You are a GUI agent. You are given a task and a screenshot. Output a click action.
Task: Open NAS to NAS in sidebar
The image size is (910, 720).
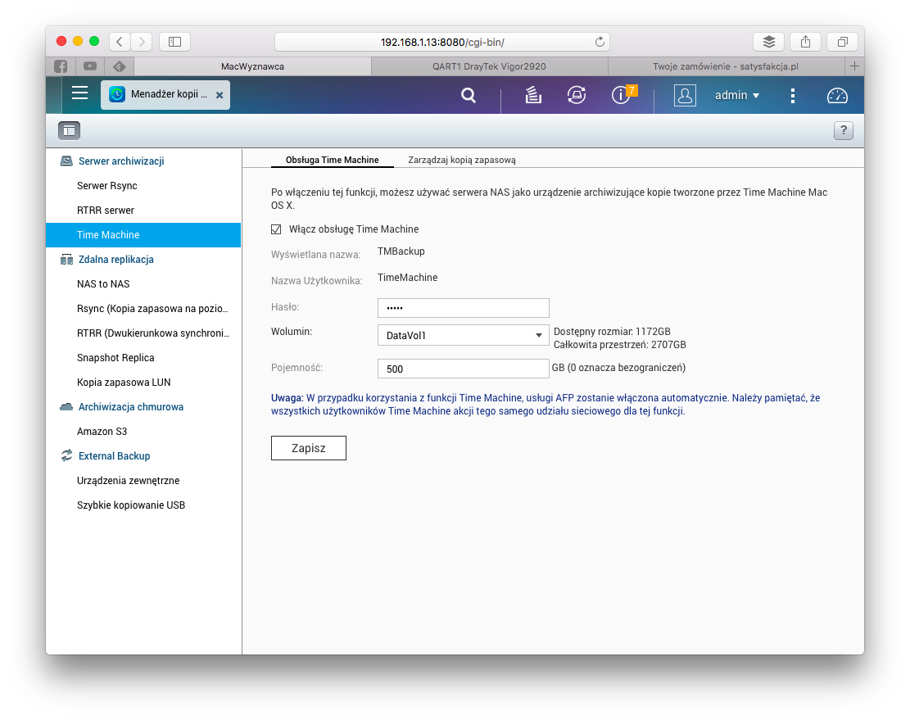tap(143, 283)
